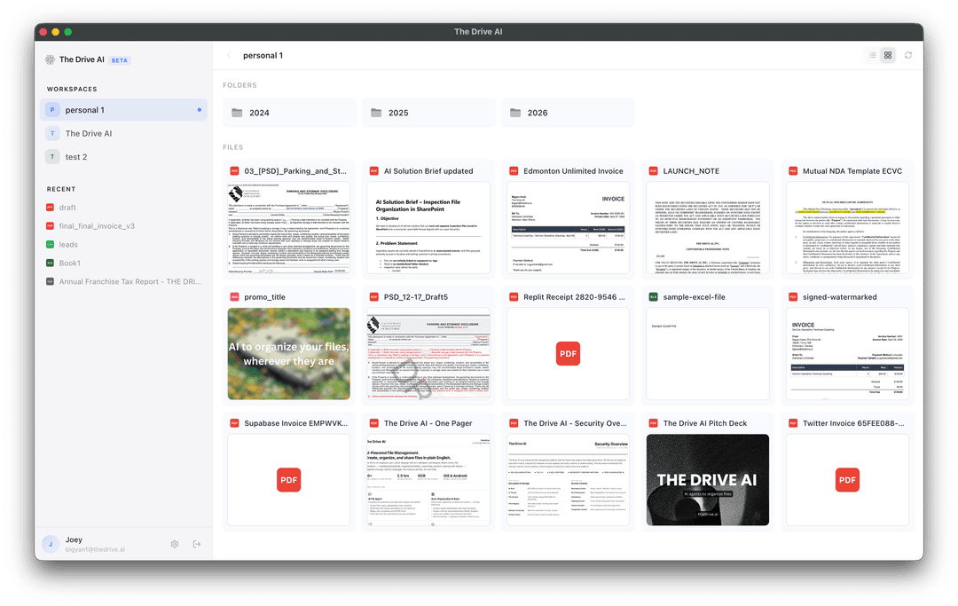Click user name Joey
This screenshot has height=606, width=958.
pyautogui.click(x=74, y=539)
